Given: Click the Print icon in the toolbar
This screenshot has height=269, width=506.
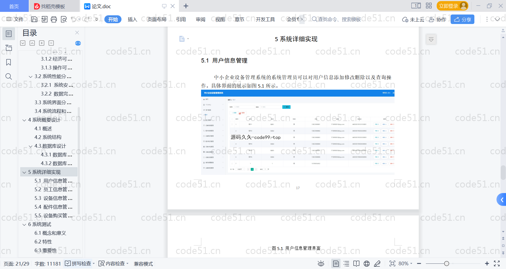Looking at the screenshot, I should point(54,19).
